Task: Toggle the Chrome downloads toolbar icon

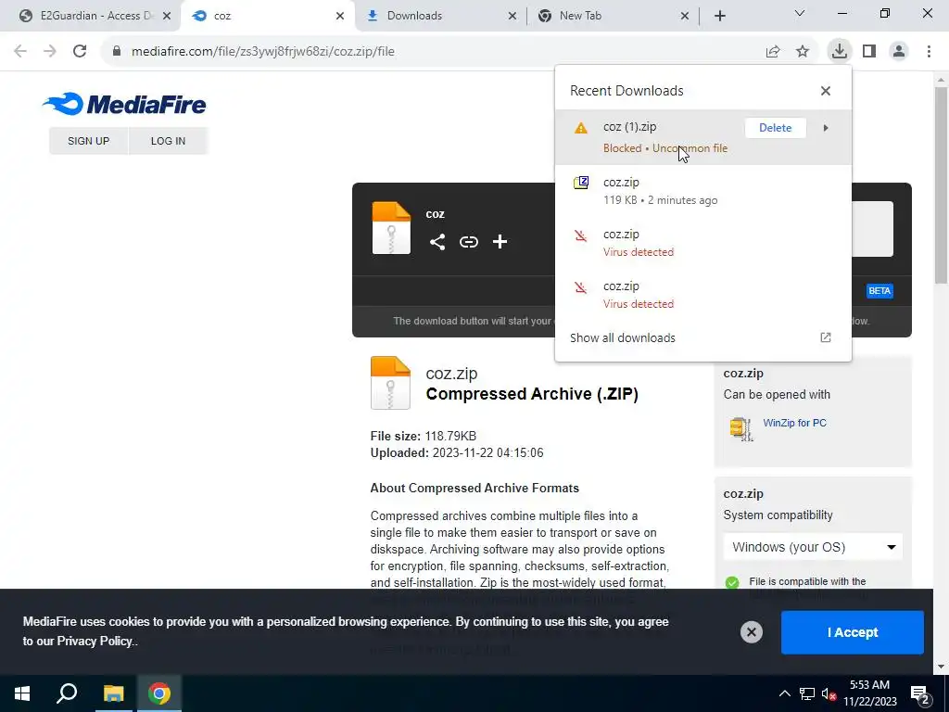Action: click(840, 52)
